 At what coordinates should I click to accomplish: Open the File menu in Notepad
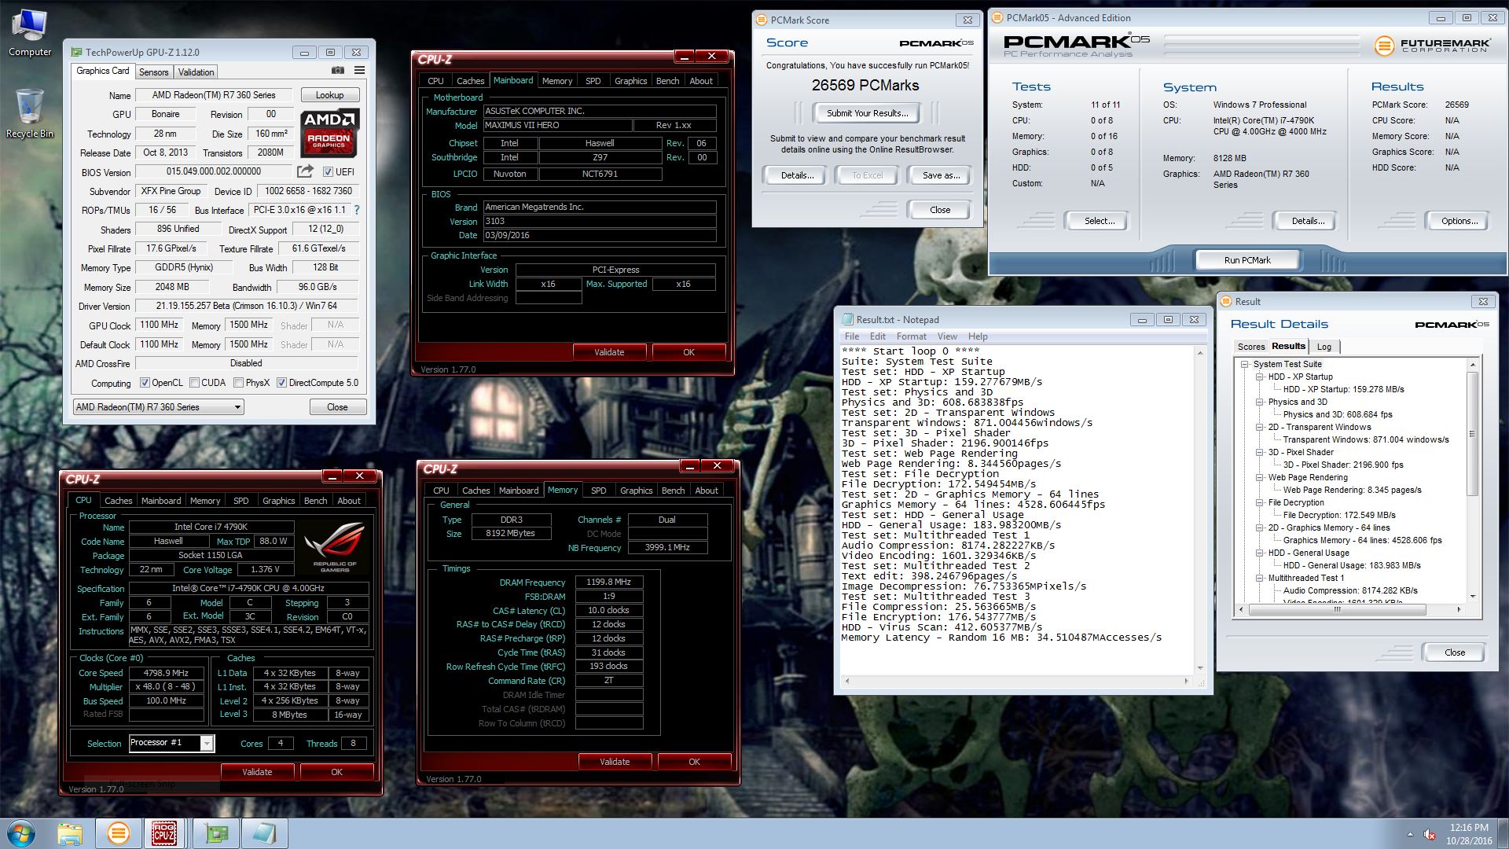click(851, 336)
